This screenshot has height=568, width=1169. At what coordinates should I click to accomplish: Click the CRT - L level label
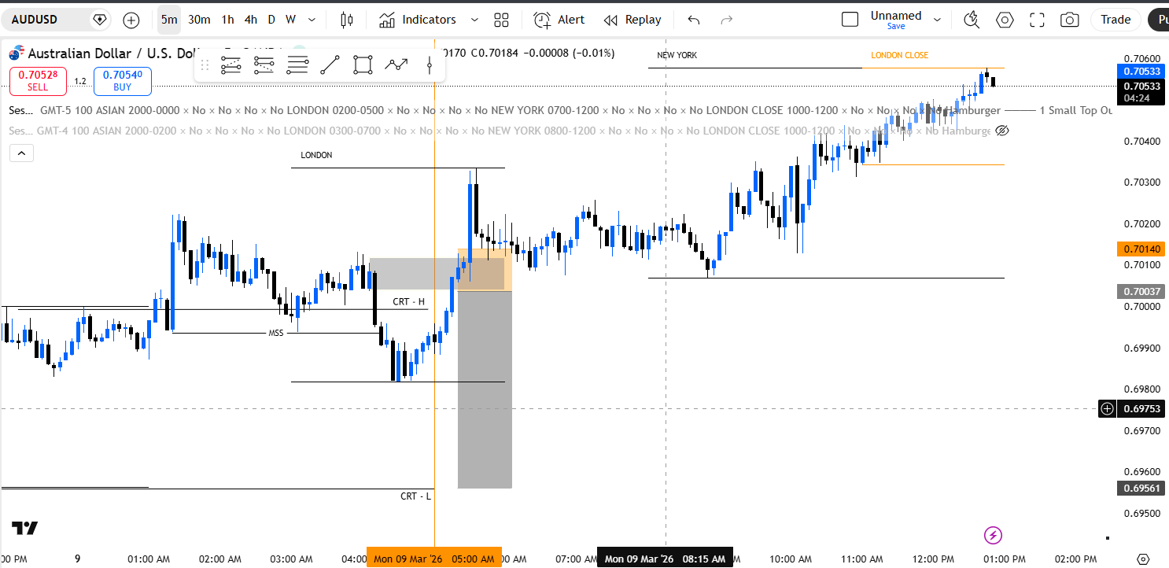click(x=415, y=496)
